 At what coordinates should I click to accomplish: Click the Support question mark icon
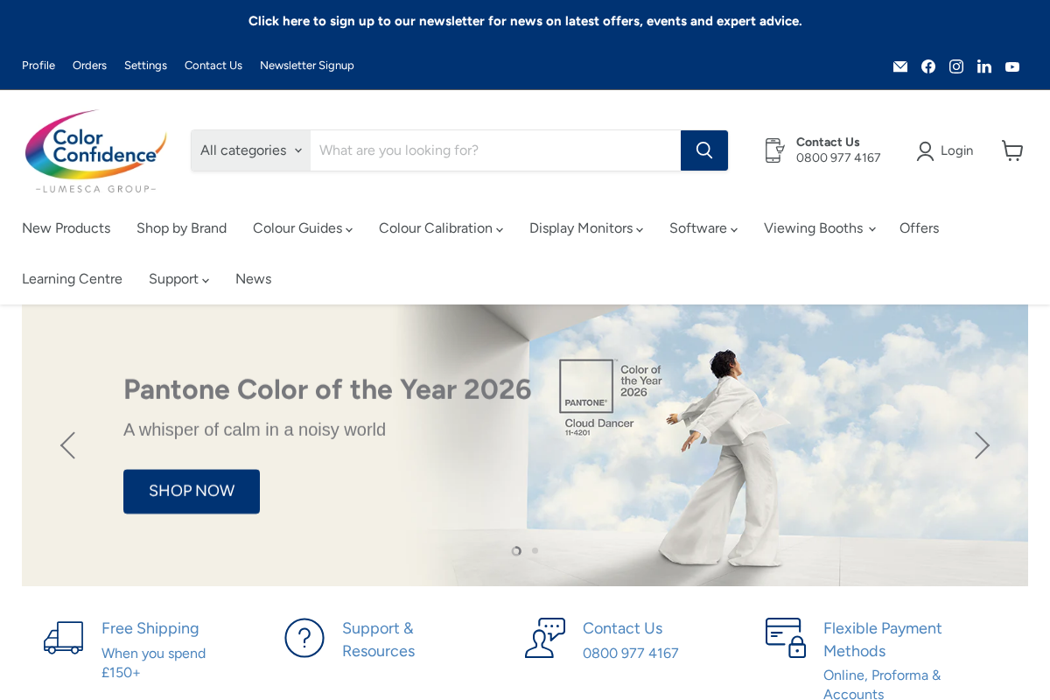coord(304,638)
